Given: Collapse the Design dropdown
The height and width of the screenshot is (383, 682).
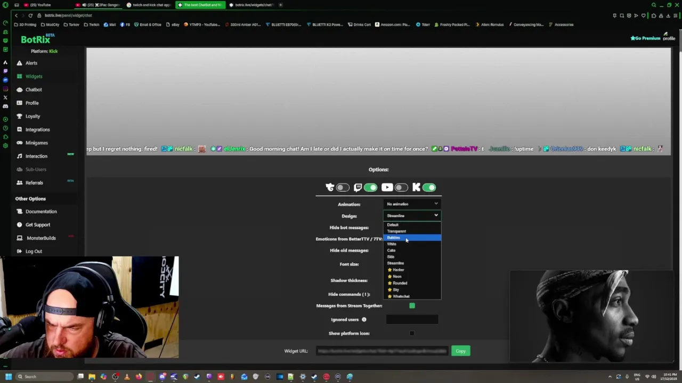Looking at the screenshot, I should coord(412,216).
